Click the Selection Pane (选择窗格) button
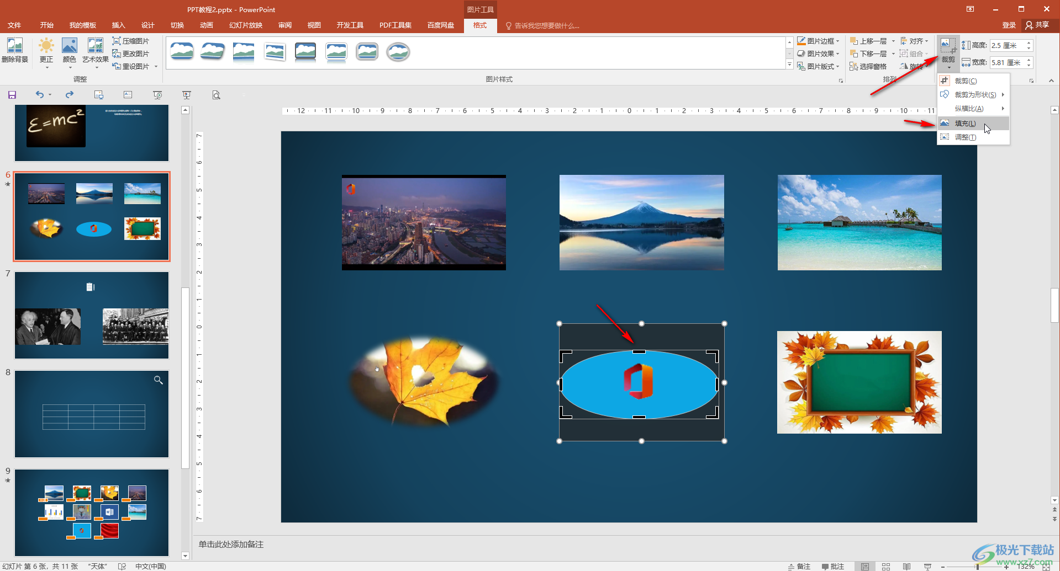The height and width of the screenshot is (571, 1060). click(x=868, y=66)
